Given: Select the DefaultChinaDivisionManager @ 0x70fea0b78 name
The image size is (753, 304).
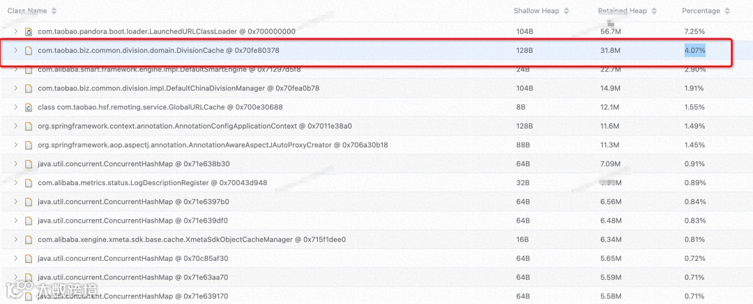Looking at the screenshot, I should (178, 88).
